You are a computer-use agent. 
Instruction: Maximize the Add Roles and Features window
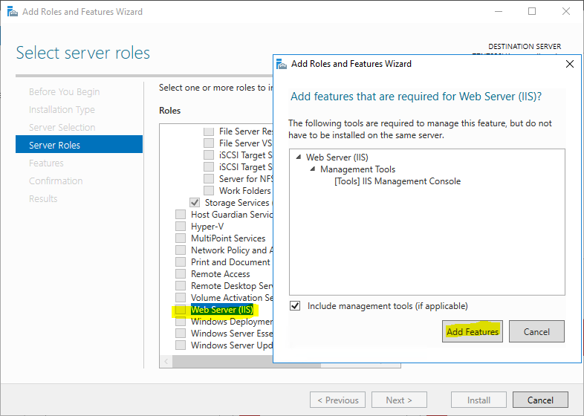pos(532,12)
